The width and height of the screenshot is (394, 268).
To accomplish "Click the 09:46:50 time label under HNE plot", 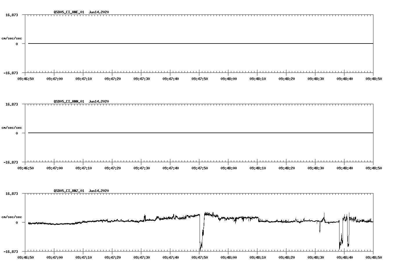I will [26, 79].
